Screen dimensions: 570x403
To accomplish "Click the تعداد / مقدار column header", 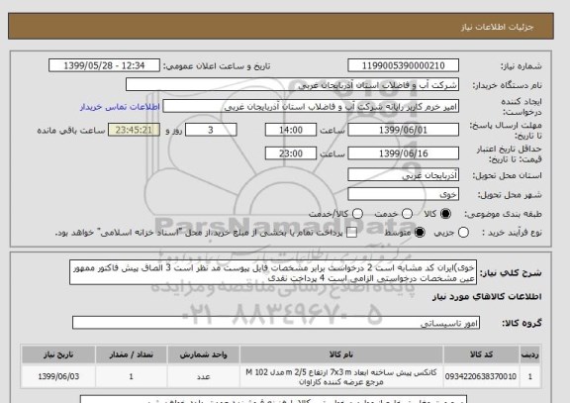I will click(x=132, y=354).
